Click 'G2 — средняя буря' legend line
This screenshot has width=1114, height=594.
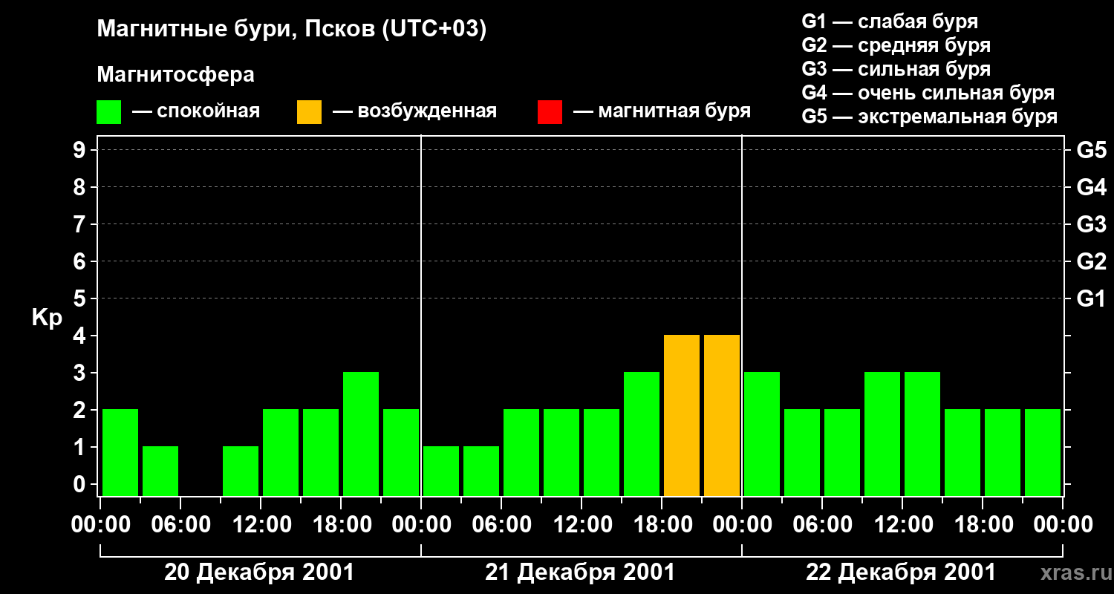point(896,45)
